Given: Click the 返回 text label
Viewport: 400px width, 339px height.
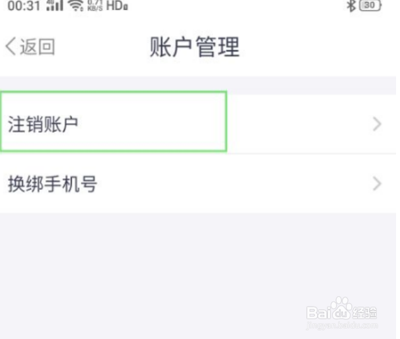Looking at the screenshot, I should pyautogui.click(x=38, y=47).
